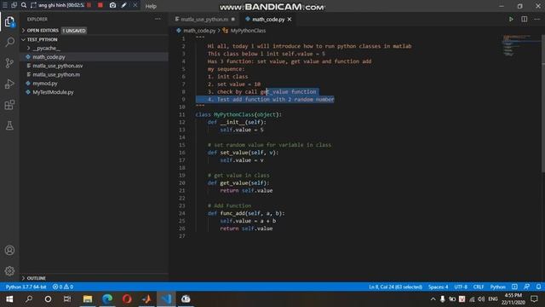This screenshot has width=545, height=307.
Task: Close the Bandicam recording toolbar
Action: pyautogui.click(x=135, y=5)
